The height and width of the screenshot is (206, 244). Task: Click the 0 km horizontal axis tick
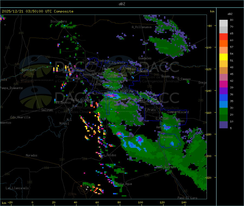32,202
